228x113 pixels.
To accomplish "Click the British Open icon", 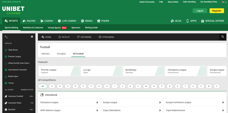I will click(x=6, y=77).
